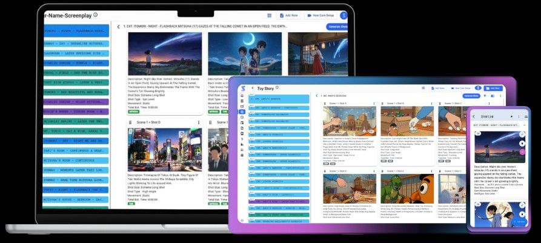The width and height of the screenshot is (541, 243).
Task: Select the ITOMORI - NIGHT - FLASHBACK scene on laptop
Action: (76, 31)
